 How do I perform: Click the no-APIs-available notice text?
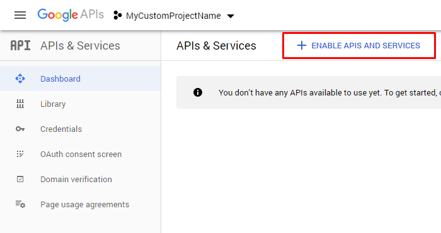[329, 92]
